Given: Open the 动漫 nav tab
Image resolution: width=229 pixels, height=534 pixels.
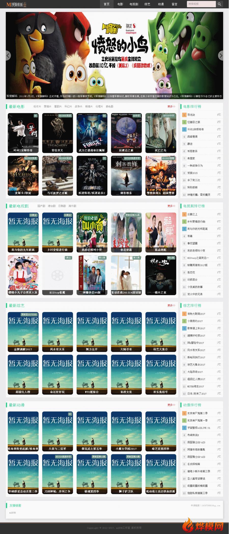Looking at the screenshot, I should coord(161,4).
